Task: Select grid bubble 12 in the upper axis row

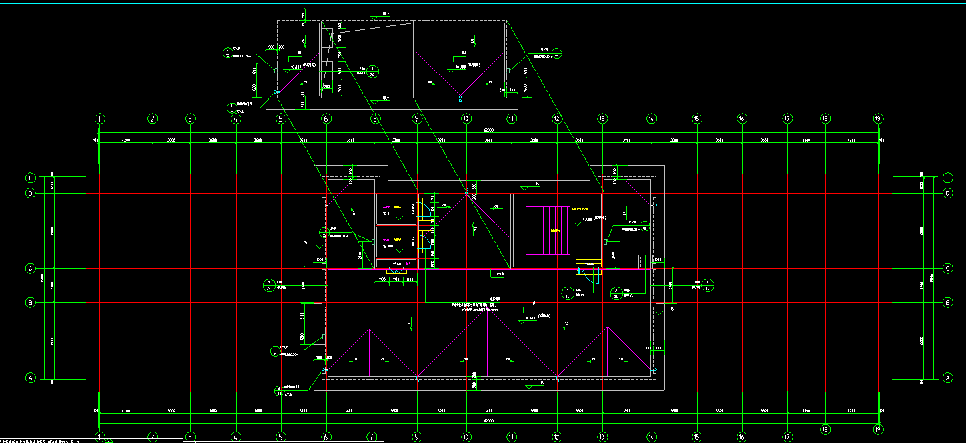Action: point(556,119)
